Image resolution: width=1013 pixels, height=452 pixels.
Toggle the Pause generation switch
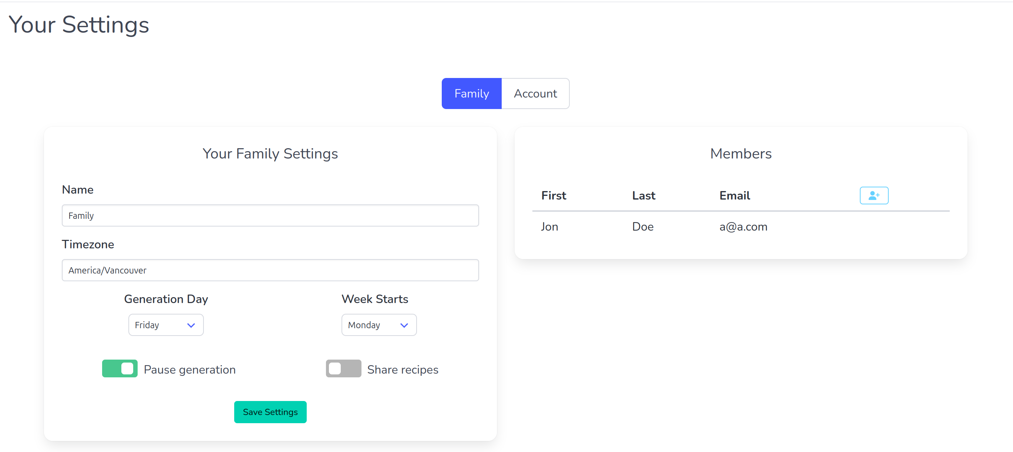(120, 368)
